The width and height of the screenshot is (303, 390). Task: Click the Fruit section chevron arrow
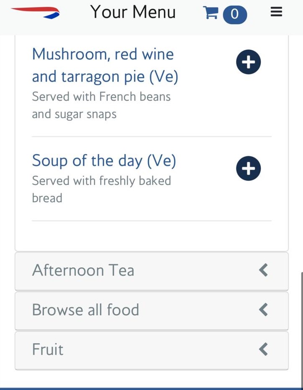(263, 349)
